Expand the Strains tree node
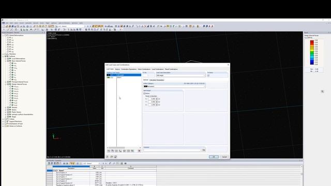 pyautogui.click(x=6, y=110)
